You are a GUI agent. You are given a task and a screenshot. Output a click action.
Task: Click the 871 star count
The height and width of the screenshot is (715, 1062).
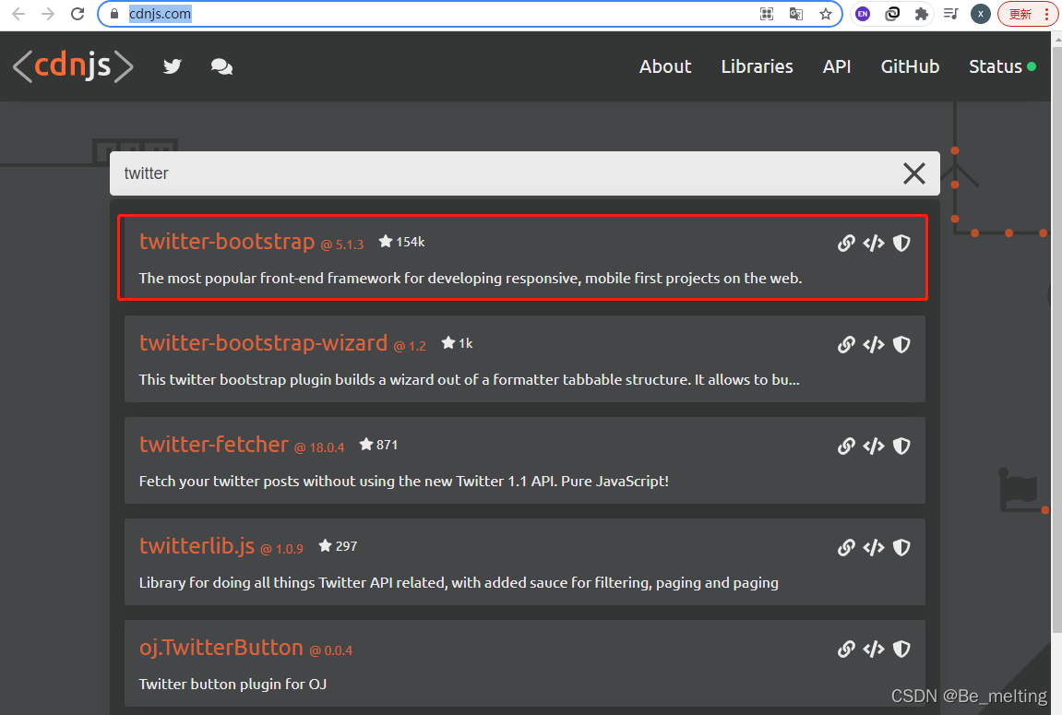coord(379,445)
